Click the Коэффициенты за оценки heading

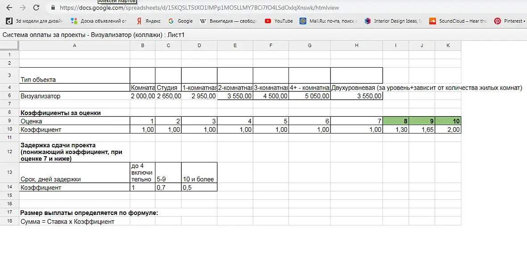(x=60, y=113)
